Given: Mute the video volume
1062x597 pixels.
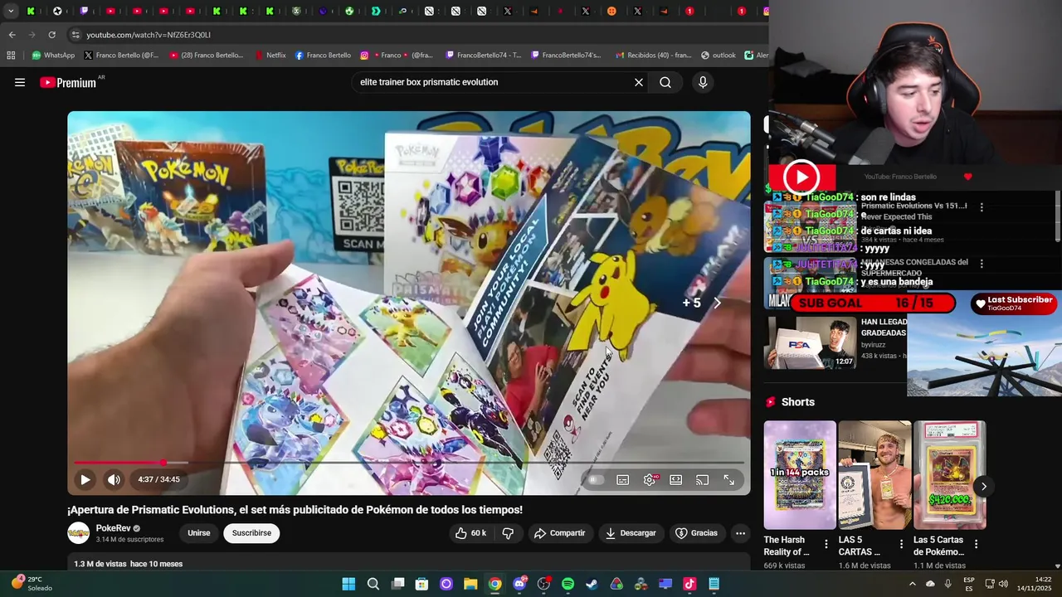Looking at the screenshot, I should click(114, 479).
